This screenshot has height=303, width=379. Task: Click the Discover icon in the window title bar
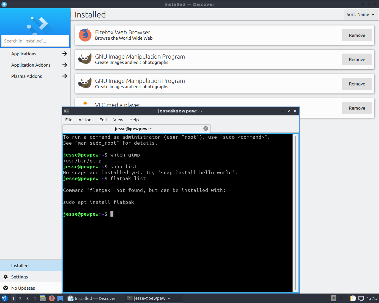[4, 4]
